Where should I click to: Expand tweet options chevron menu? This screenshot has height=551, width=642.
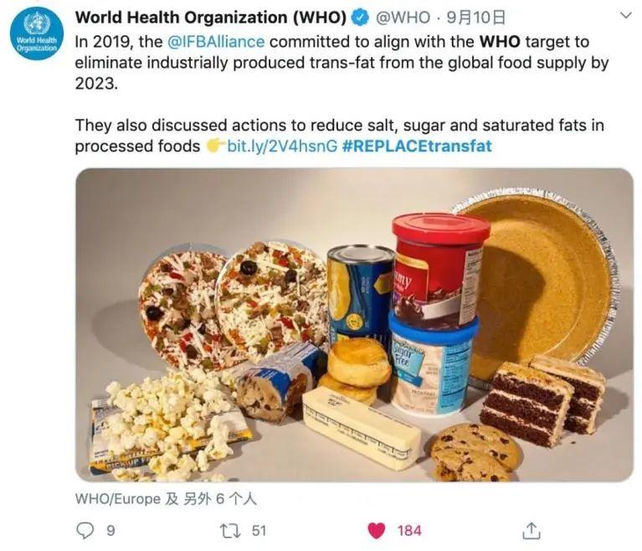pyautogui.click(x=625, y=16)
